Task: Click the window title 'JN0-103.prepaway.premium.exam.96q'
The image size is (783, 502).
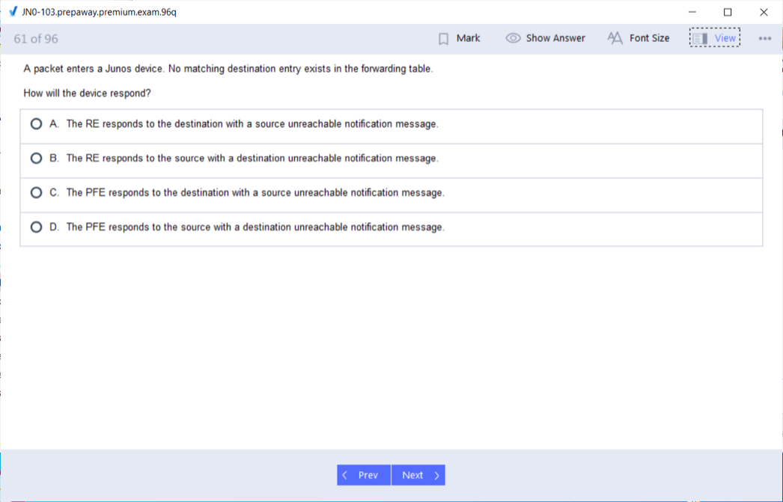Action: pos(99,12)
